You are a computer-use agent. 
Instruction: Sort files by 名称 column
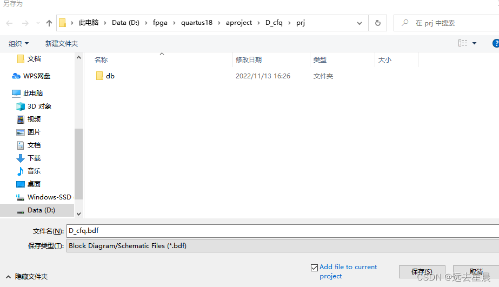click(x=101, y=59)
